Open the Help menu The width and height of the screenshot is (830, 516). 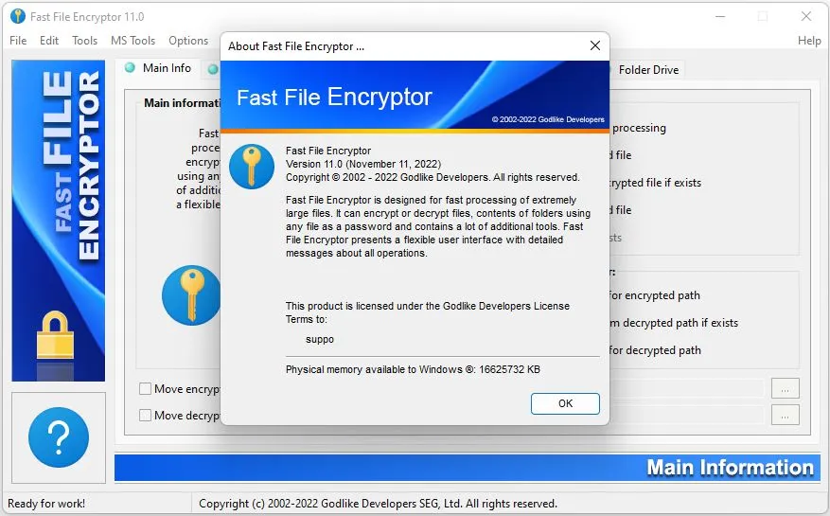coord(809,41)
